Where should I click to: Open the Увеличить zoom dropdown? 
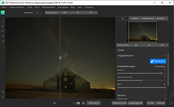coord(38,13)
